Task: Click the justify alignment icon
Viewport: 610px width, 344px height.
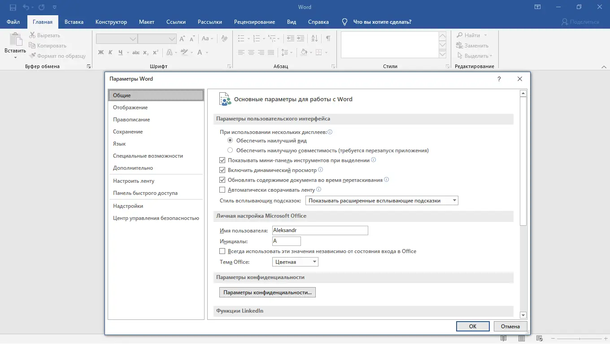Action: 271,52
